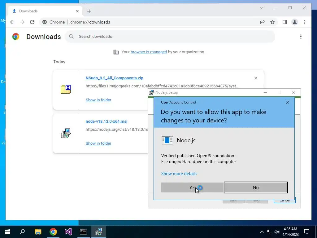Close the Node.js Setup window
Viewport: 317px width, 238px height.
pyautogui.click(x=293, y=92)
